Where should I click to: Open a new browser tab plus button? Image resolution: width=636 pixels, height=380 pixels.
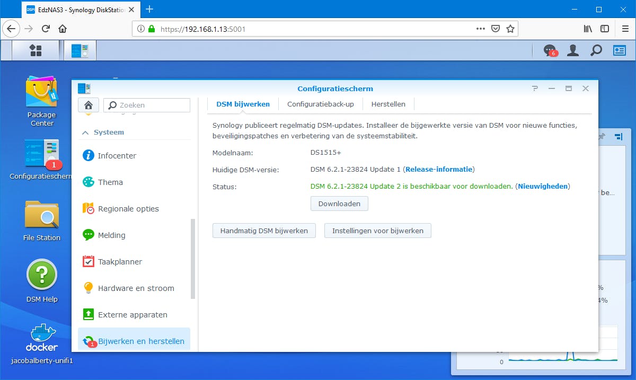click(x=149, y=9)
